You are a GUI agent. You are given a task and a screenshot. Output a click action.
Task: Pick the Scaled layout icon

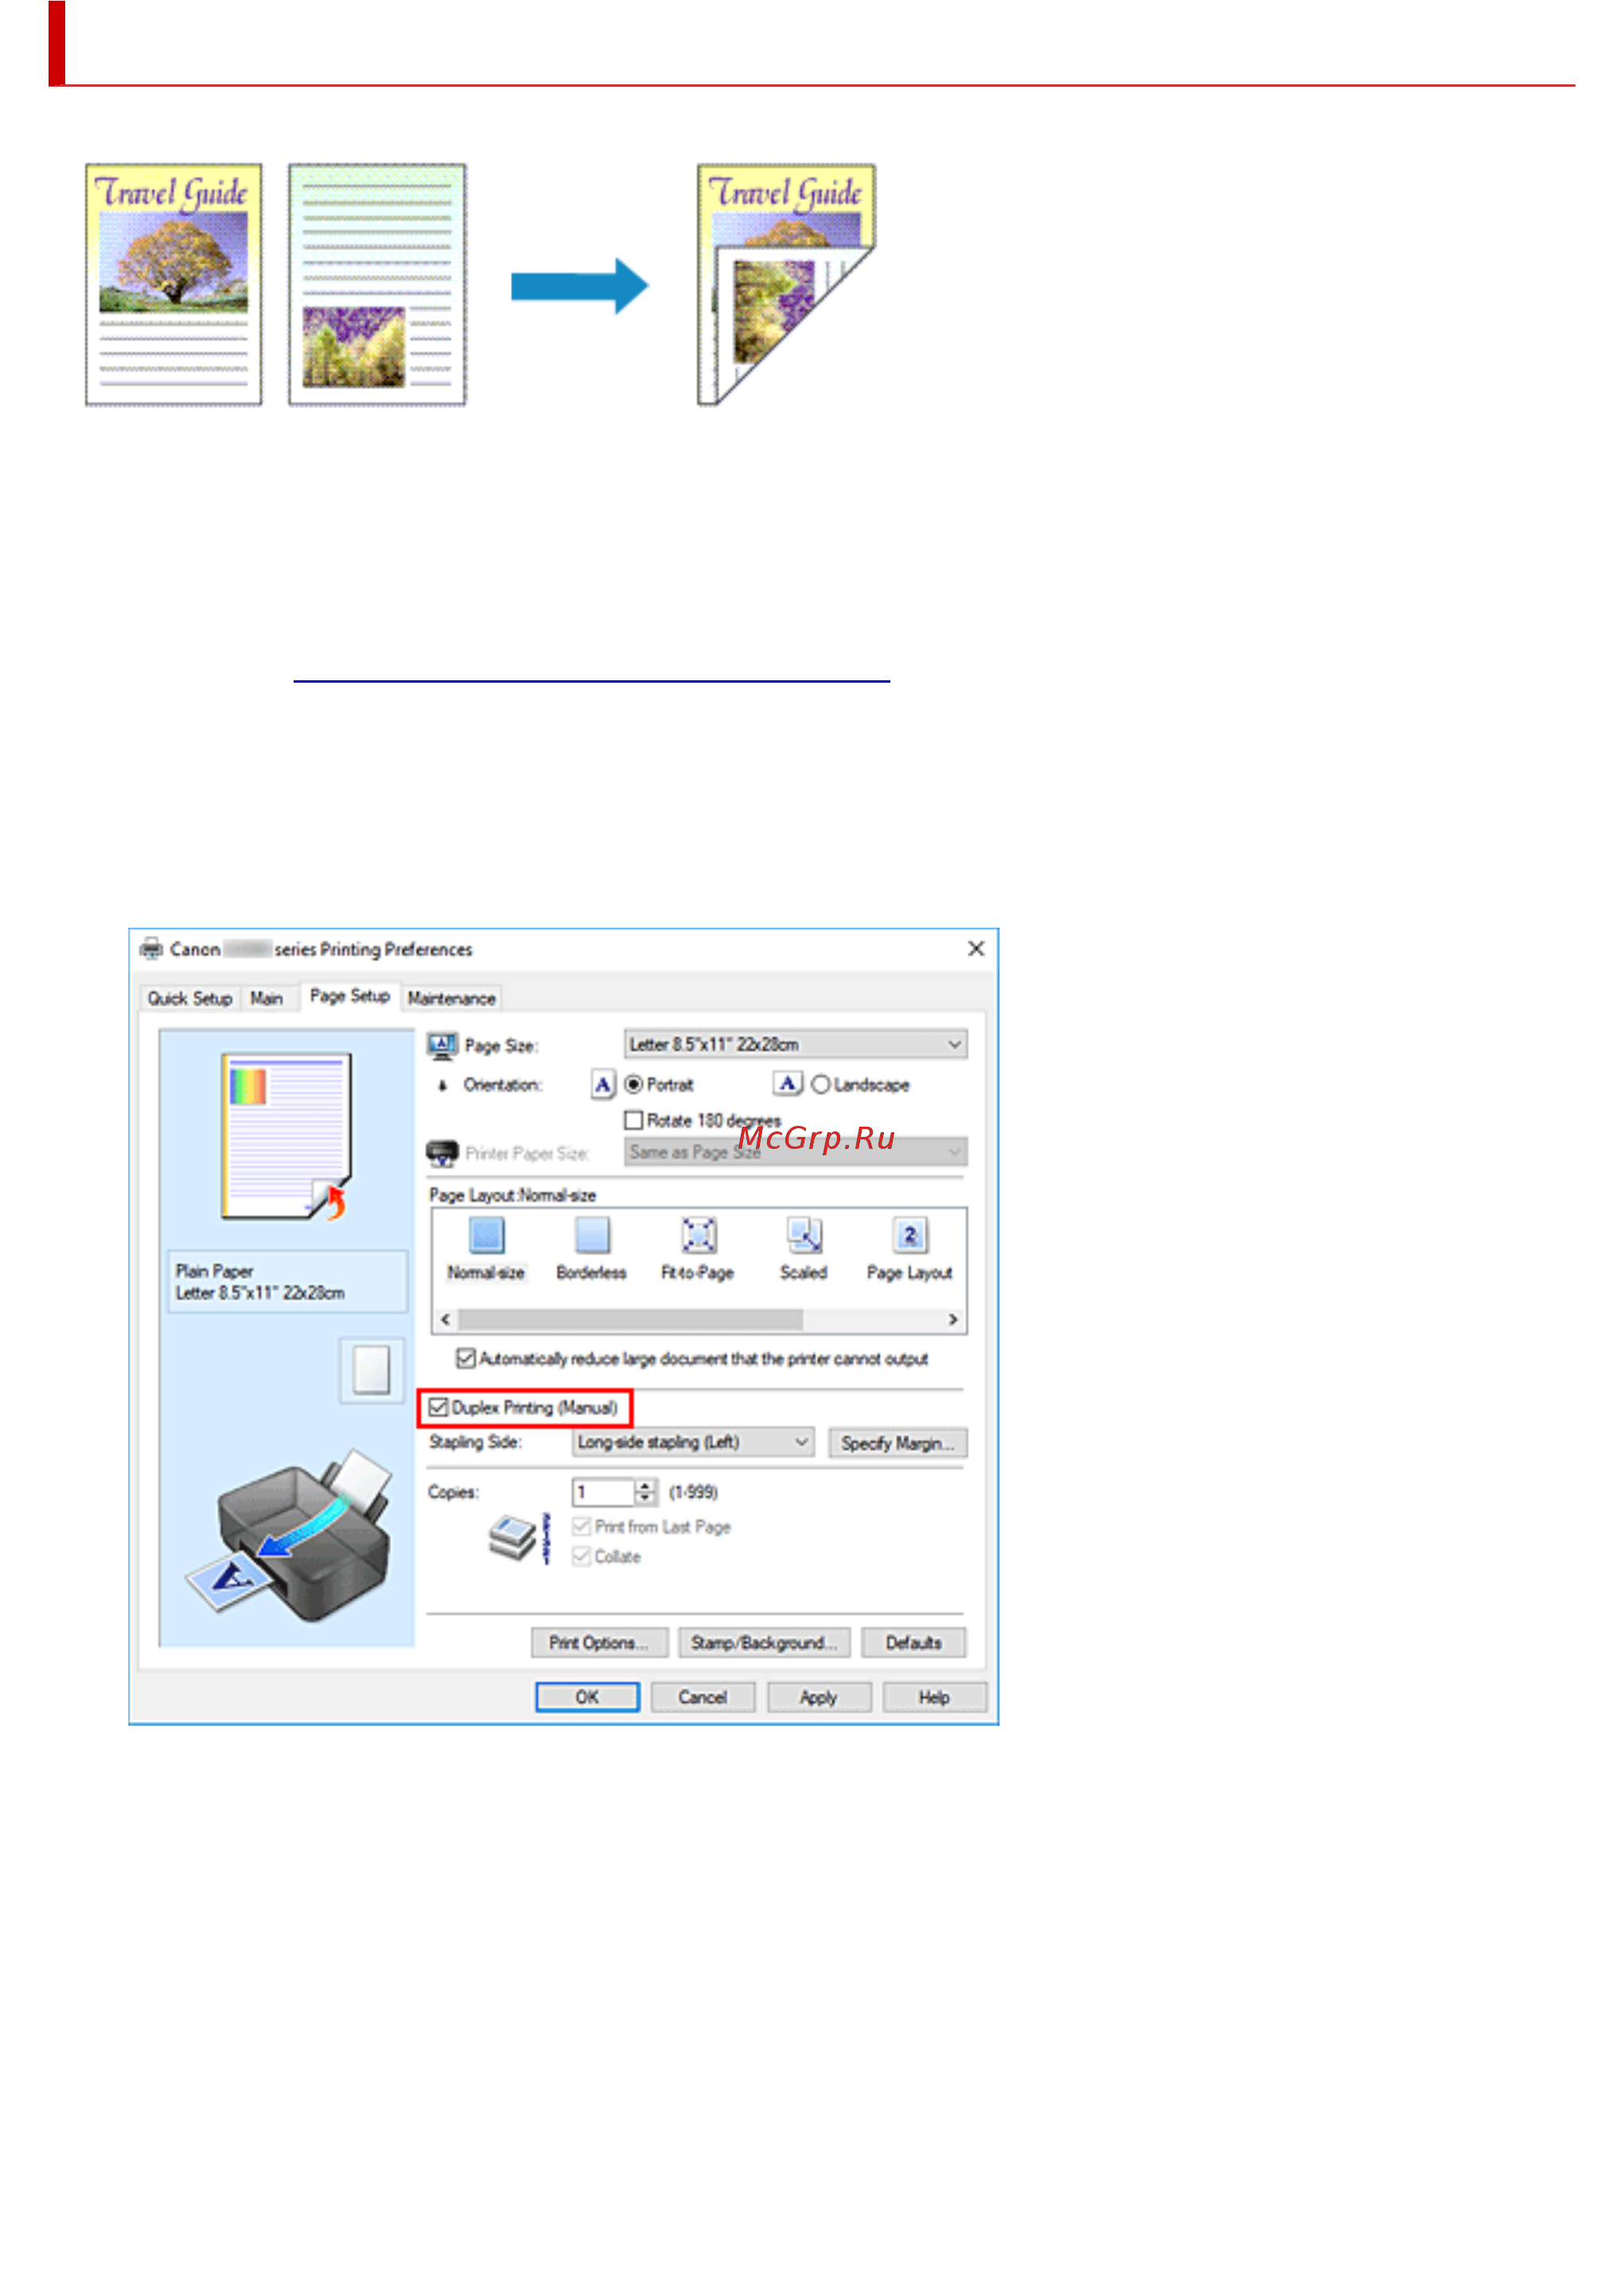(x=804, y=1236)
